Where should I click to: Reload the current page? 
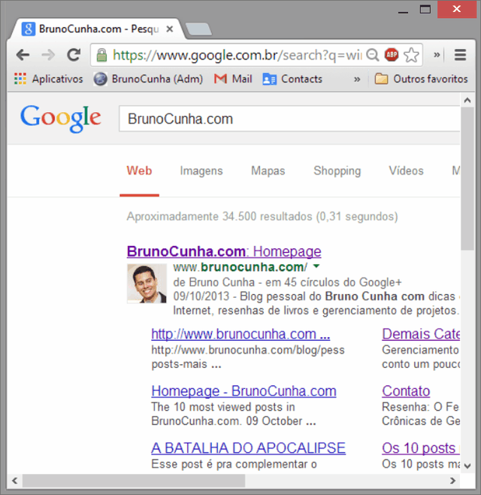pyautogui.click(x=74, y=55)
